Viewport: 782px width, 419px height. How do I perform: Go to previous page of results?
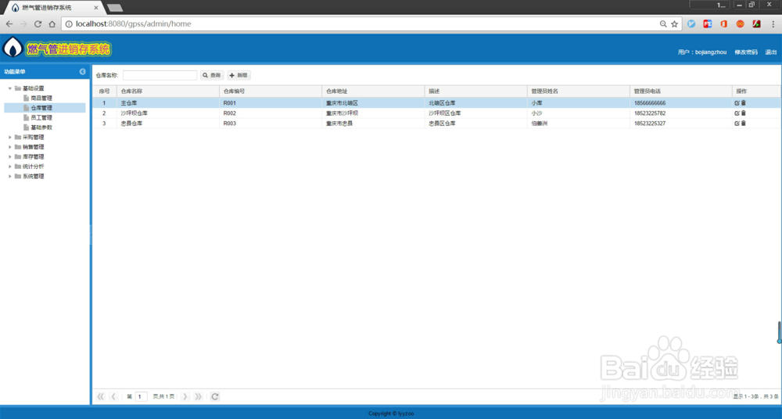(113, 396)
